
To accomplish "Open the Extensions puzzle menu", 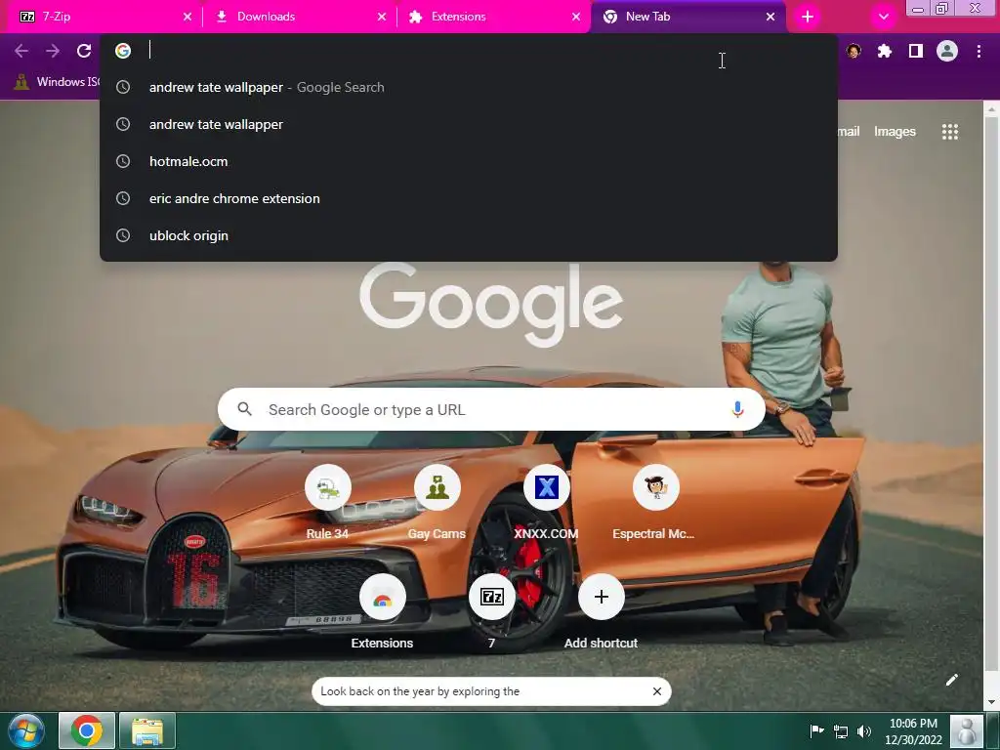I will tap(885, 51).
